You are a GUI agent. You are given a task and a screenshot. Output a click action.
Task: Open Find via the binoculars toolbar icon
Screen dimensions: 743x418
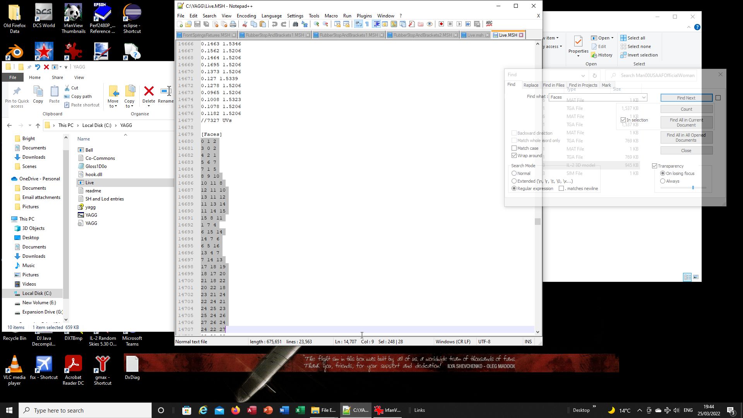pos(296,24)
